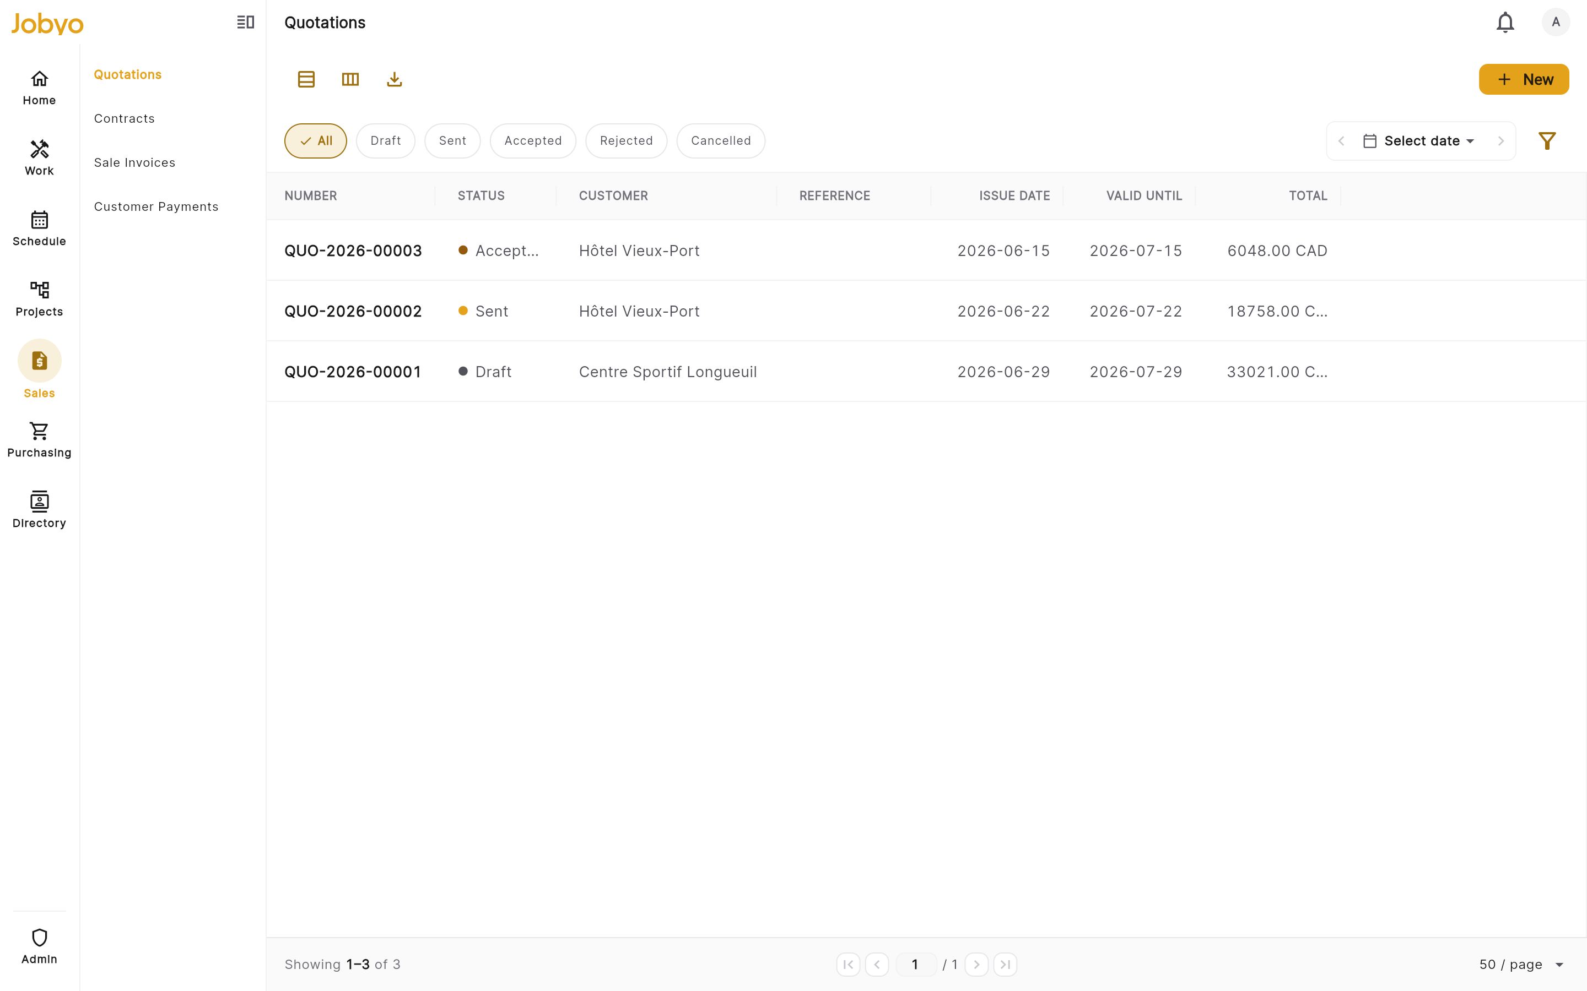Click the Draft status of QUO-2026-00001
Image resolution: width=1587 pixels, height=991 pixels.
pos(484,372)
